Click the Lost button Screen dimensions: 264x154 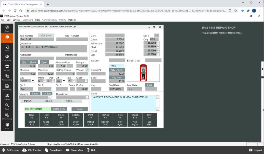tap(150, 85)
